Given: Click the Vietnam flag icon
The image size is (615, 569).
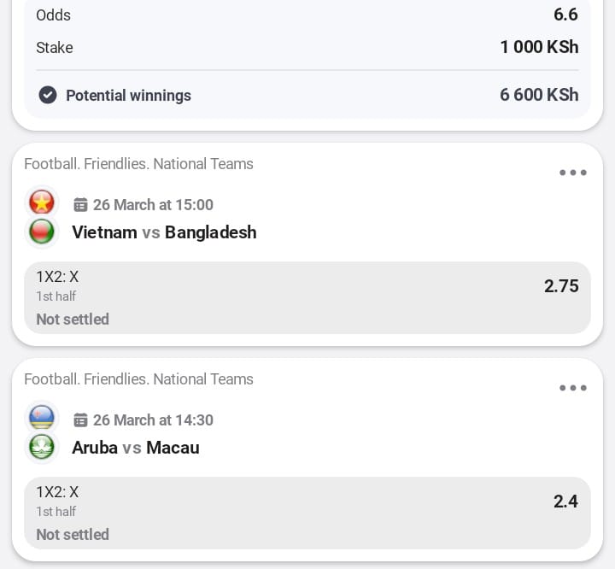Looking at the screenshot, I should pos(42,202).
